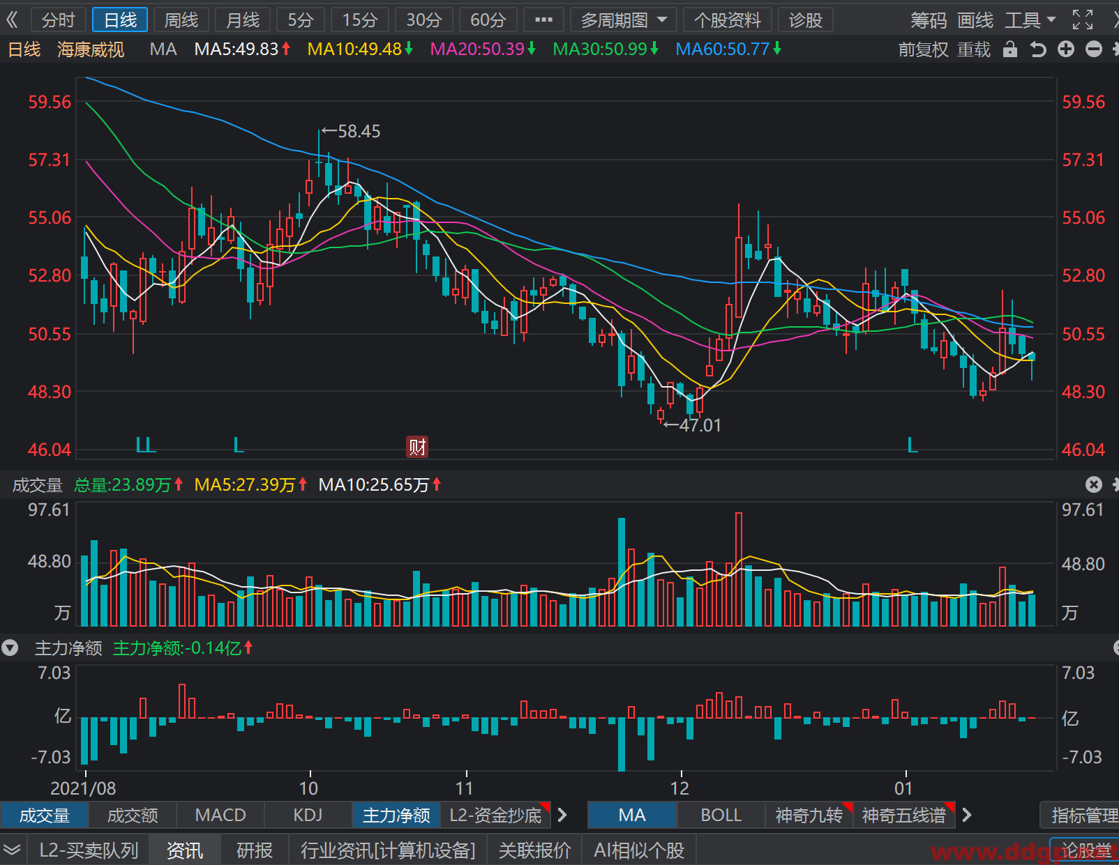Click the fullscreen expand icon at top right

coord(1083,20)
